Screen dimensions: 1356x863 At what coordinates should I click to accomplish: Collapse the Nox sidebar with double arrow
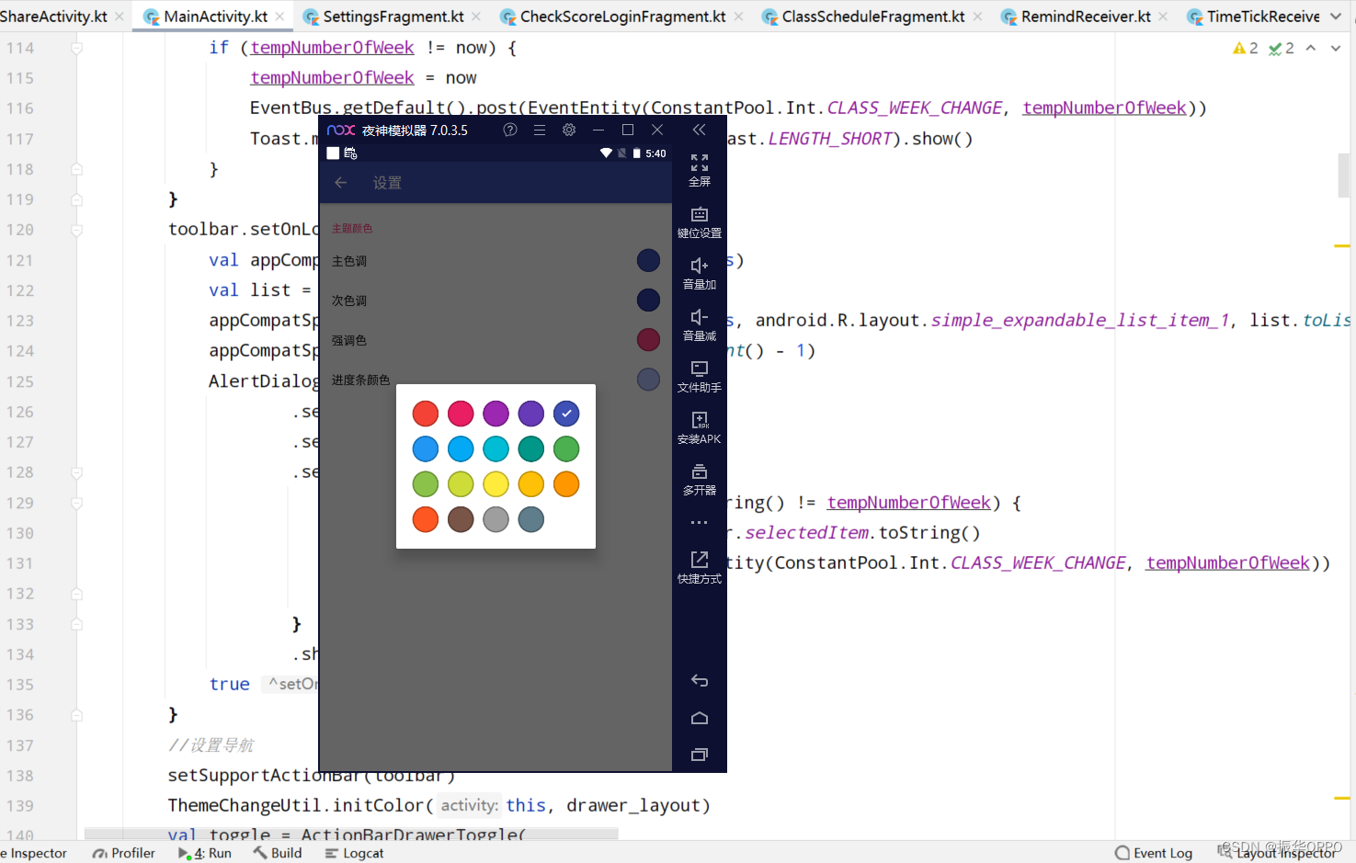[x=700, y=130]
